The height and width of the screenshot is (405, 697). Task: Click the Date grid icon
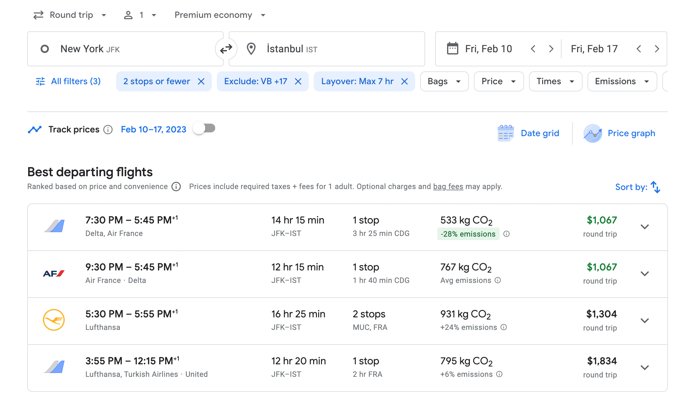(505, 133)
